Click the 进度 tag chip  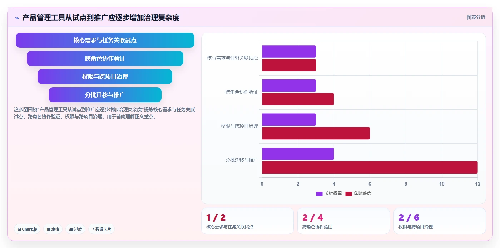pos(75,229)
